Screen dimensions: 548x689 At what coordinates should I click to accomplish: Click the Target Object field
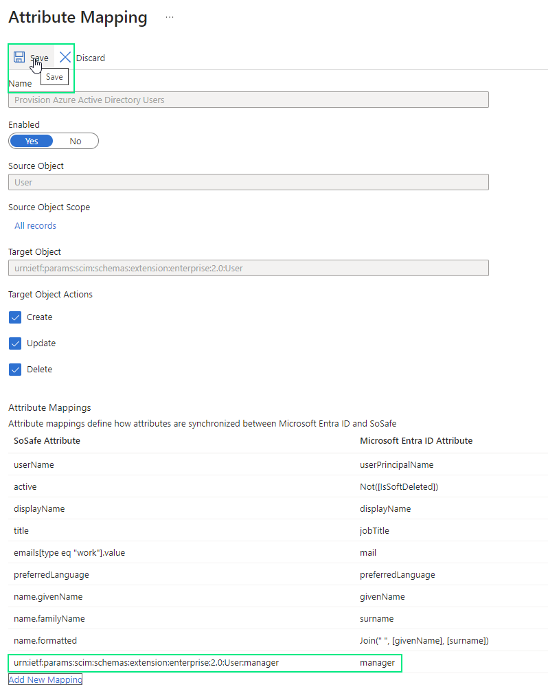pos(248,268)
